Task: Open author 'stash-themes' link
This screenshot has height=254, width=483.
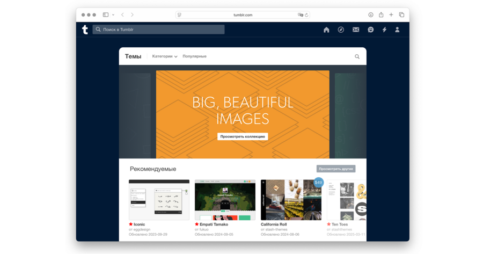Action: click(x=276, y=229)
